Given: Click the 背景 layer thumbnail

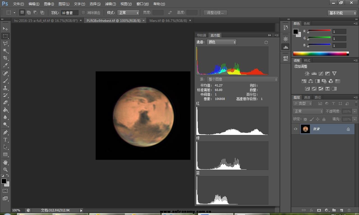Looking at the screenshot, I should click(305, 129).
